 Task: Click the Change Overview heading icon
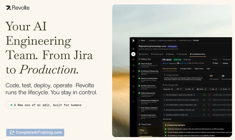(x=165, y=75)
